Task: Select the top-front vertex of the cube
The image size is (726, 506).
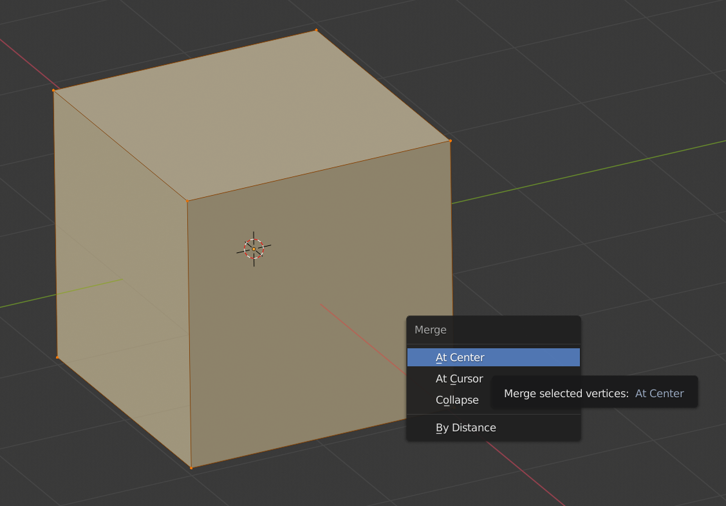Action: (x=189, y=201)
